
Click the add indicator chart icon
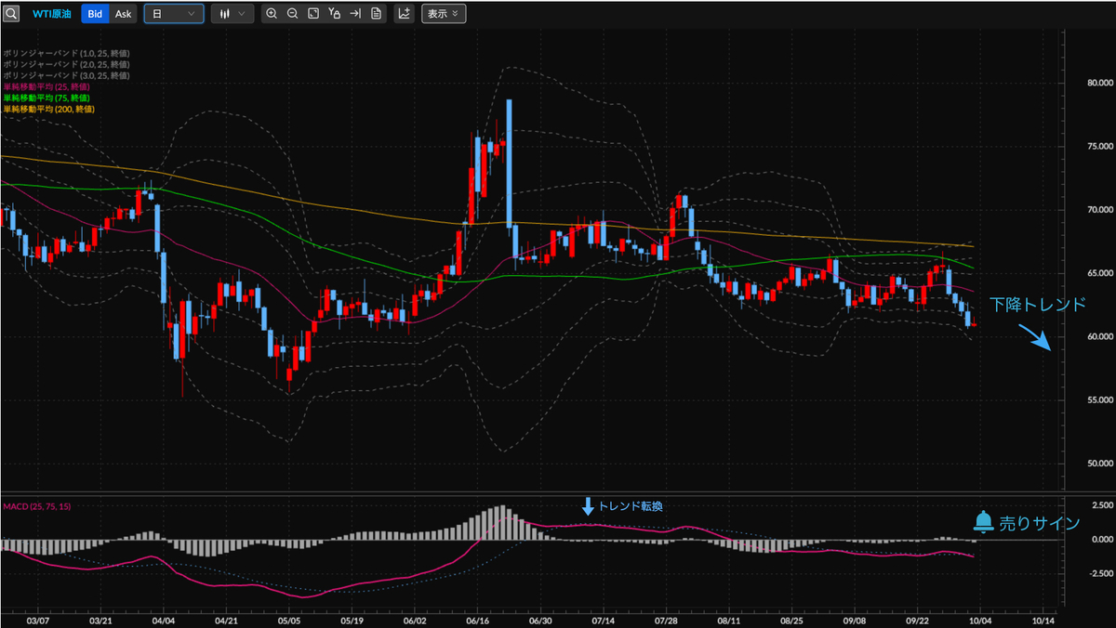pos(405,14)
